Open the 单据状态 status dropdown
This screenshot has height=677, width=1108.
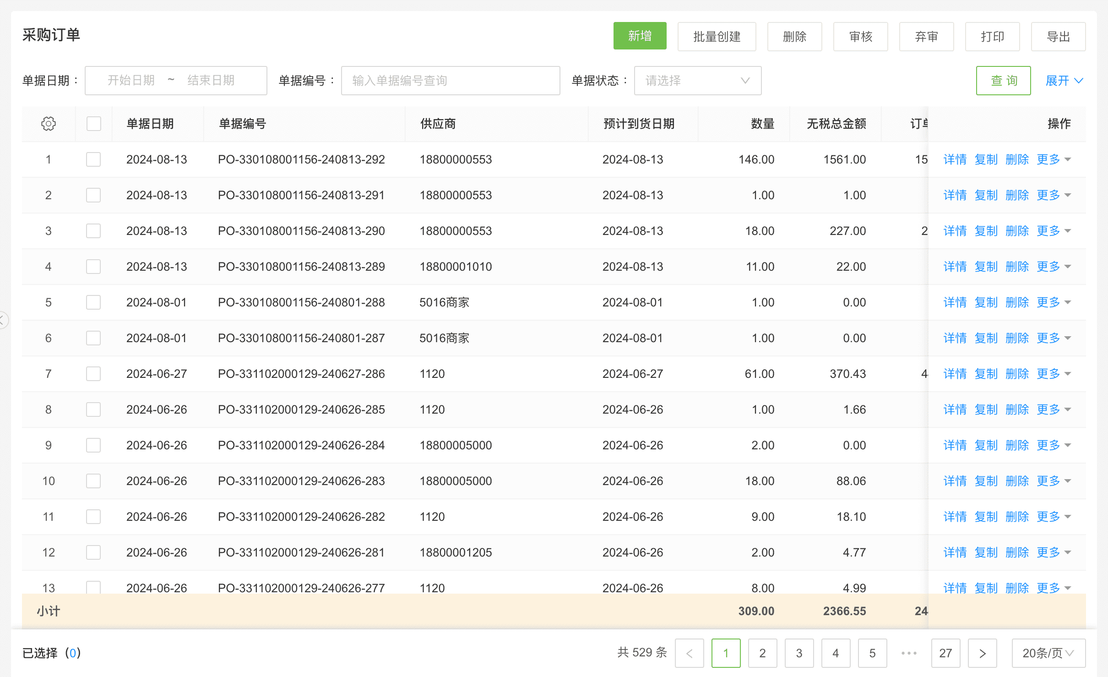[698, 81]
